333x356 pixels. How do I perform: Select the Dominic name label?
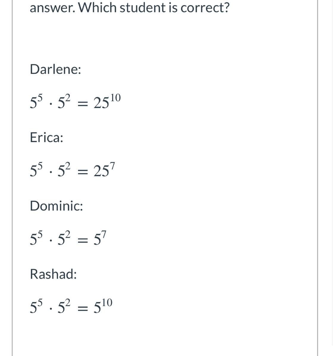click(x=56, y=206)
